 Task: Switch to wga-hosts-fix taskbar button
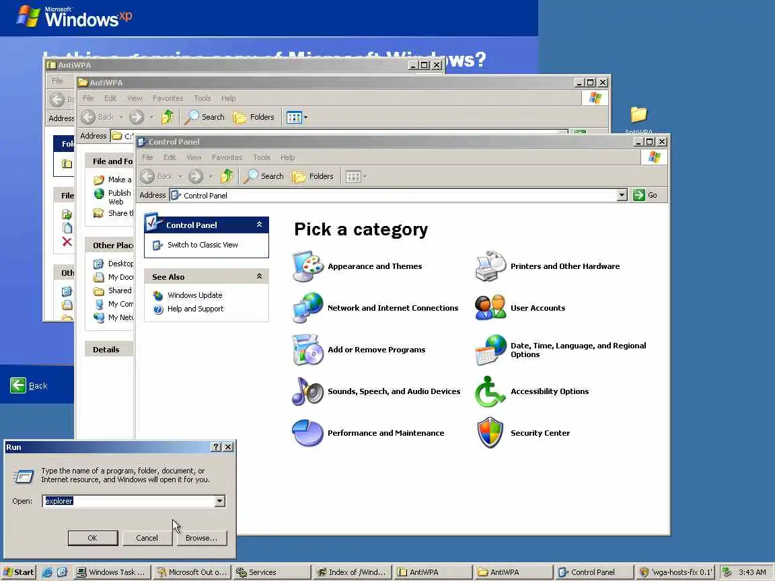click(x=675, y=572)
